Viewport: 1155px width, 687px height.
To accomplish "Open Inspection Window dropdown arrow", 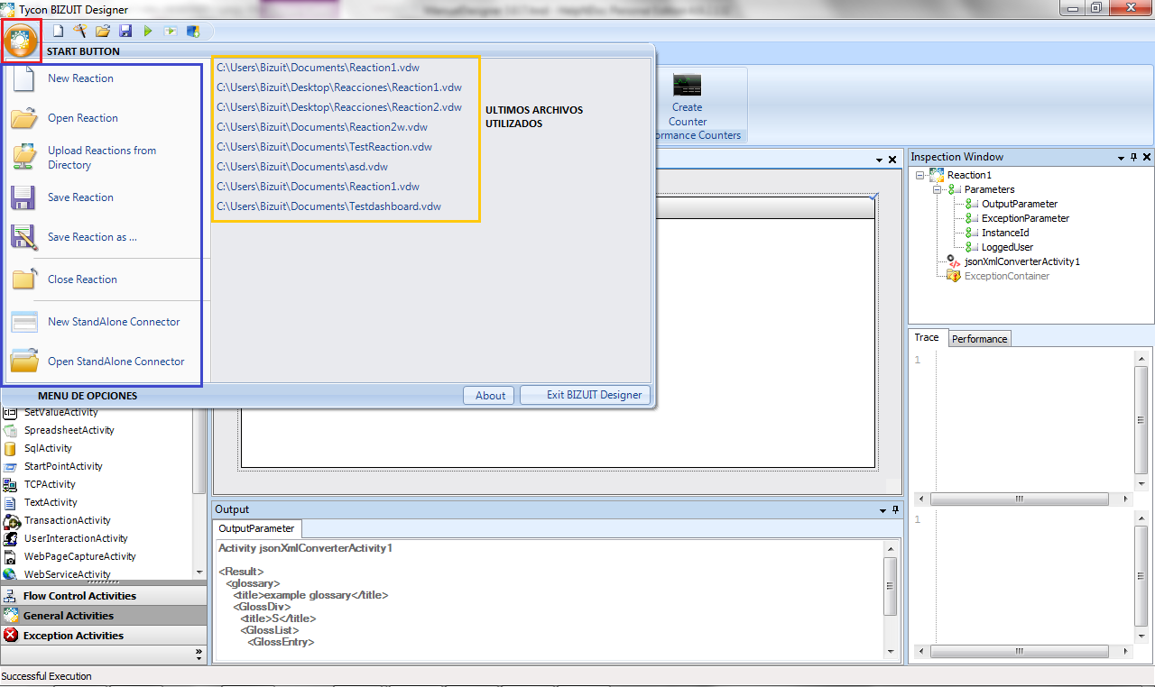I will [1122, 158].
